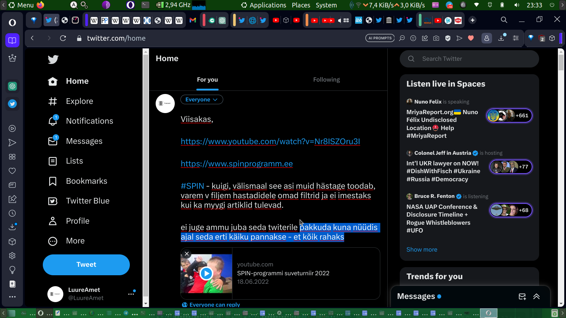Switch to the Following tab
Viewport: 566px width, 318px height.
pyautogui.click(x=326, y=80)
